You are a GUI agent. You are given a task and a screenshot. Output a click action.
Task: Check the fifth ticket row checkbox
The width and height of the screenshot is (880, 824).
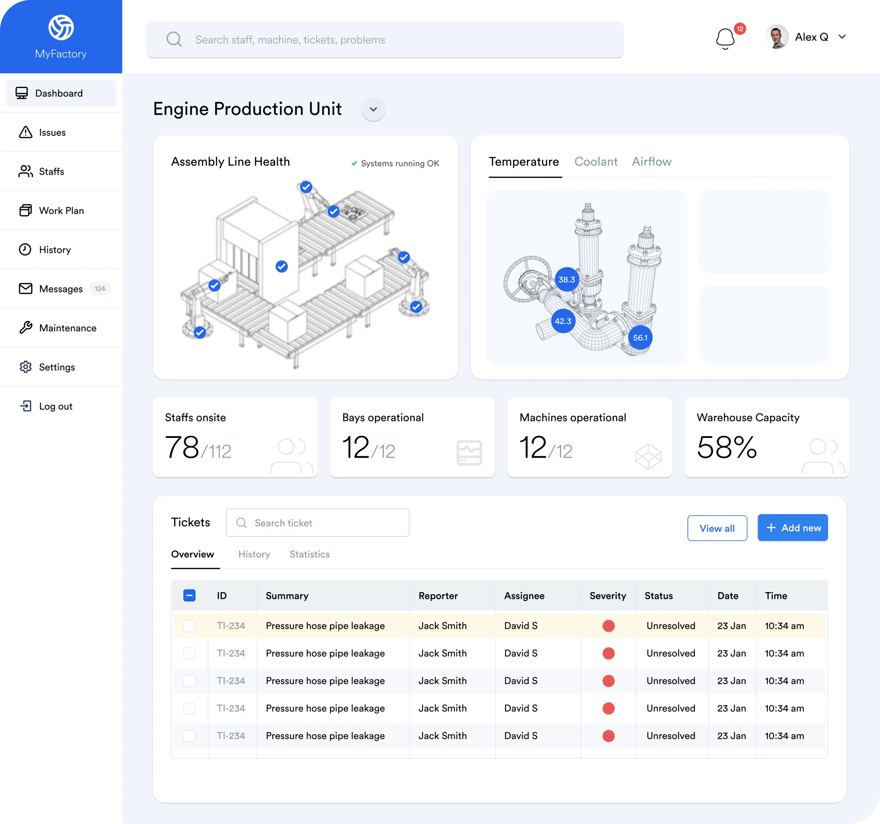pyautogui.click(x=190, y=736)
